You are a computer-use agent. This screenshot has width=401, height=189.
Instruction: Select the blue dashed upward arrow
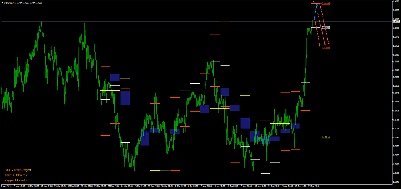click(316, 12)
